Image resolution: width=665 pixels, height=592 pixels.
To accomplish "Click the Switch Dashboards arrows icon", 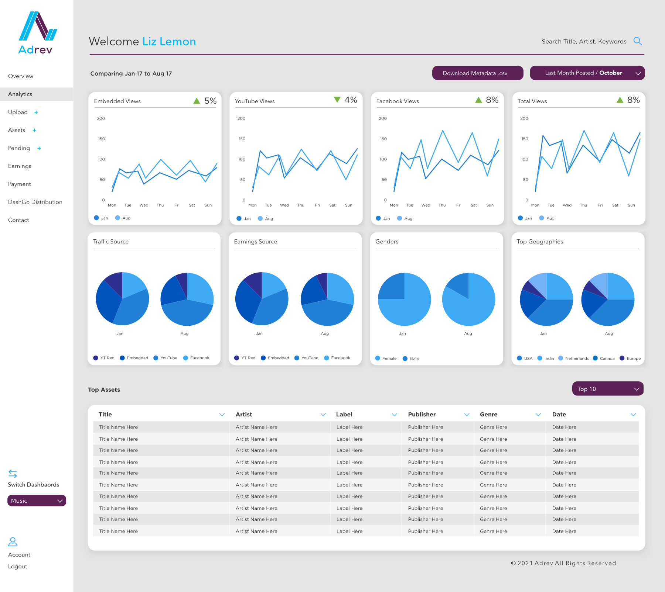I will point(13,474).
